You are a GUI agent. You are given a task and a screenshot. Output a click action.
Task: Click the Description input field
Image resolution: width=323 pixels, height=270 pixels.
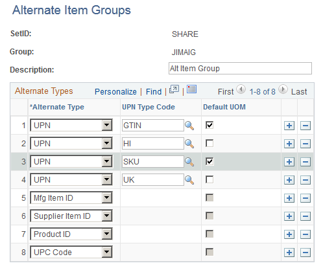[240, 69]
